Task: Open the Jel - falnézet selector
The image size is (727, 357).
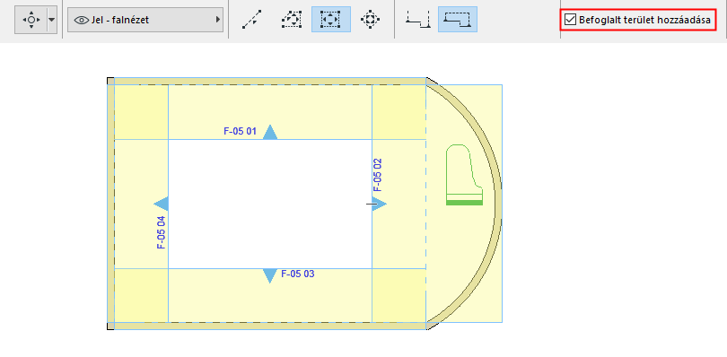Action: click(x=145, y=20)
